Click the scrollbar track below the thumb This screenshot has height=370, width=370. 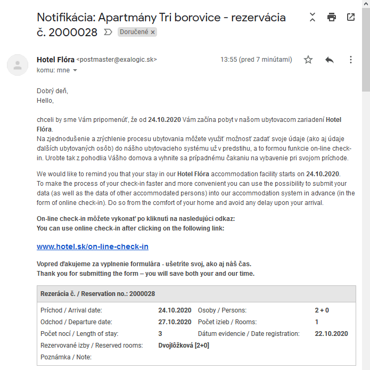click(366, 240)
